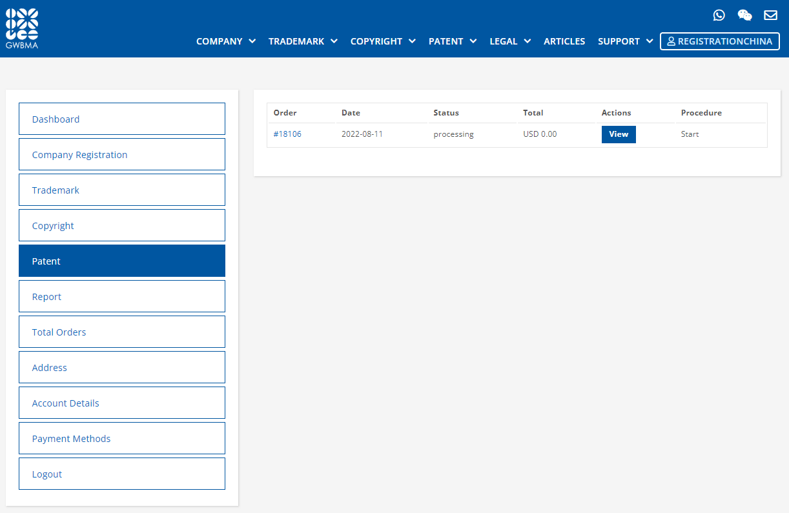
Task: Select Copyright in sidebar
Action: (122, 225)
